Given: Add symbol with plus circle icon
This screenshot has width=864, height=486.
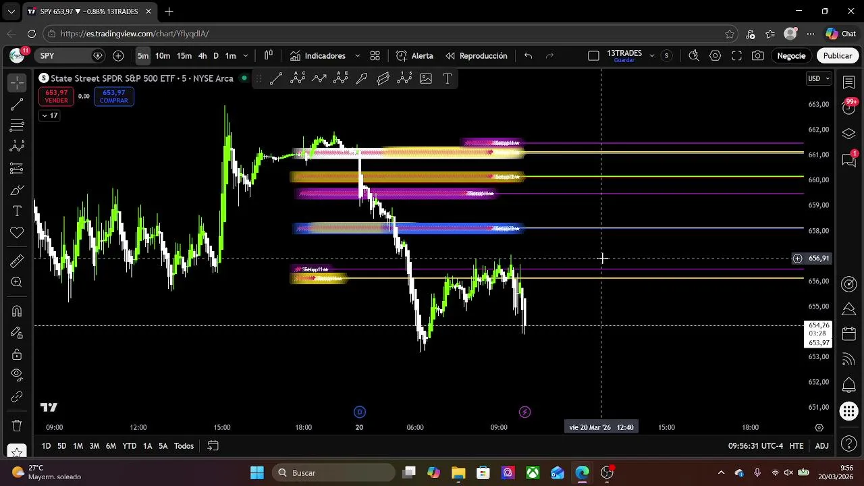Looking at the screenshot, I should tap(118, 55).
